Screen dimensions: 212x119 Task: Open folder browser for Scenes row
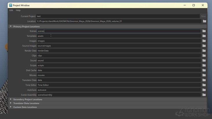point(204,31)
